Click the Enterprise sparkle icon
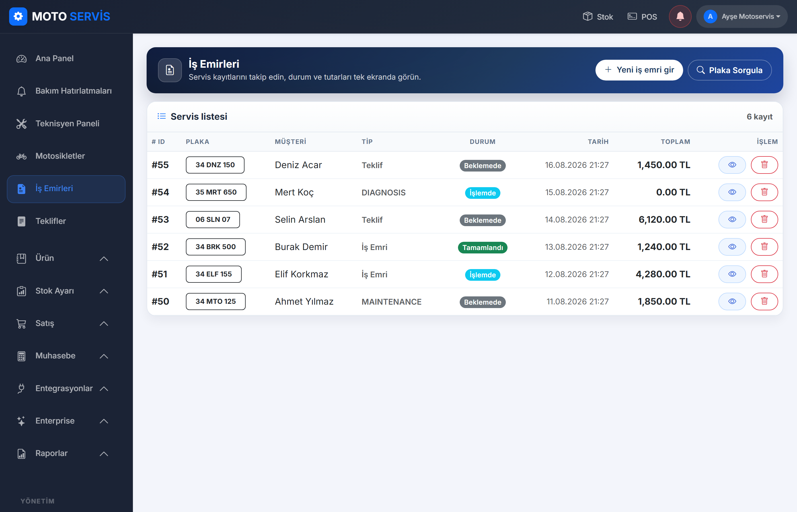Image resolution: width=797 pixels, height=512 pixels. pos(21,421)
